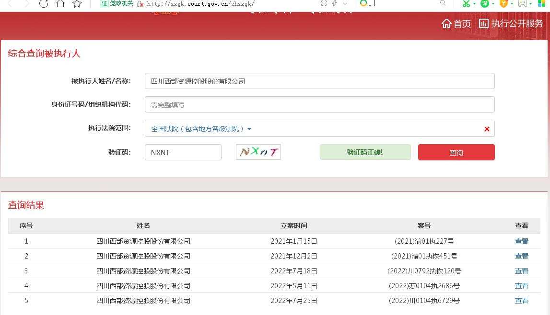Click the colorful apps grid icon
Screen dimensions: 550x315
tap(541, 3)
